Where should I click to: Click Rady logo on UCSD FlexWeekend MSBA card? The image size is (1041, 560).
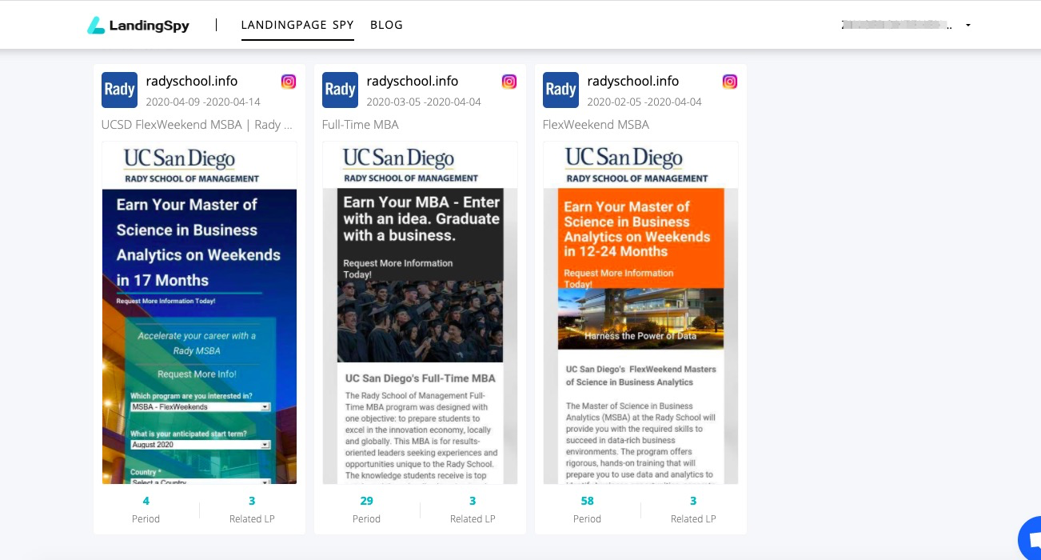tap(119, 90)
